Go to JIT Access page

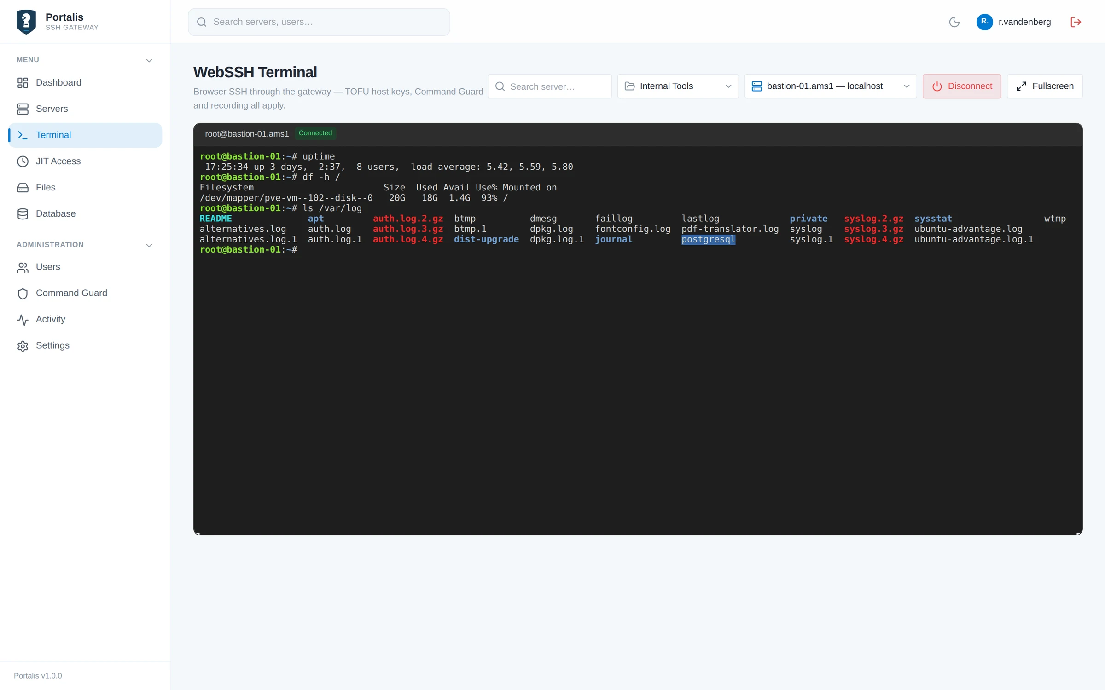click(x=85, y=161)
